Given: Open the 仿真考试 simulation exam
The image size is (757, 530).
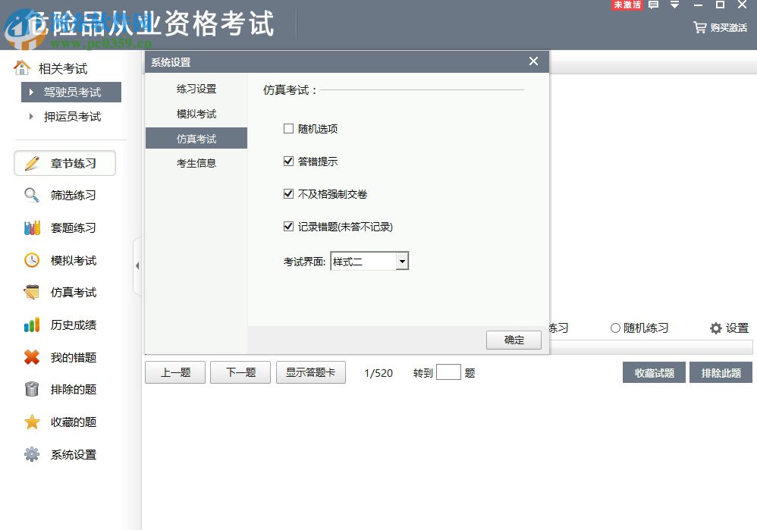Looking at the screenshot, I should 72,292.
